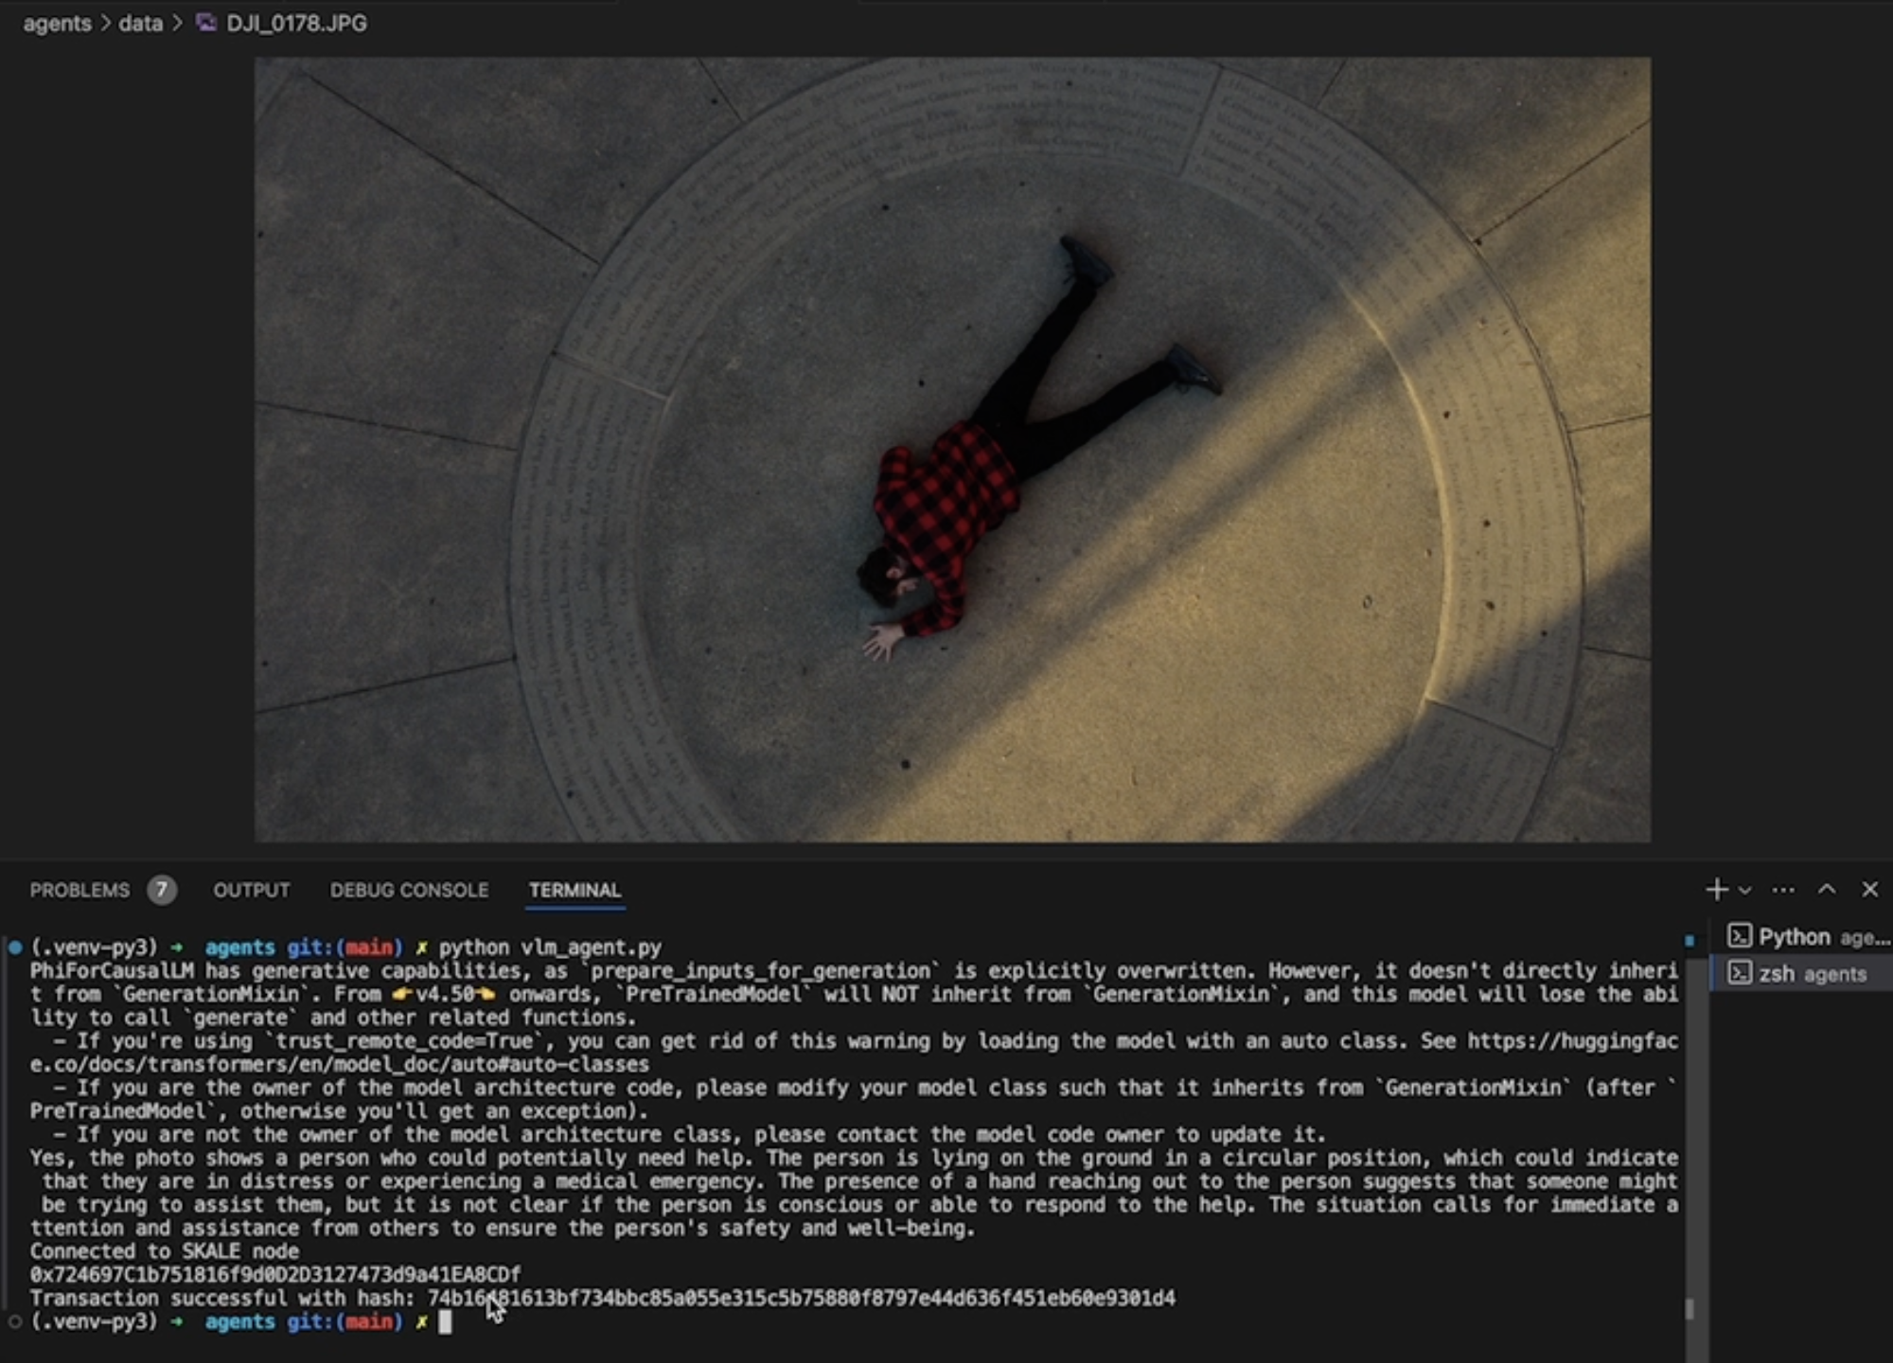
Task: Select the TERMINAL tab
Action: 575,891
